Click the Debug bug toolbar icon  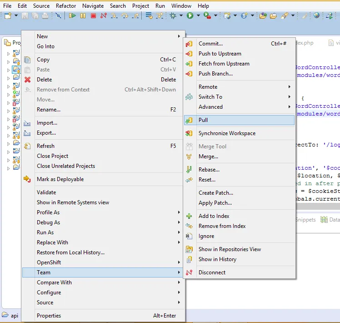(173, 16)
